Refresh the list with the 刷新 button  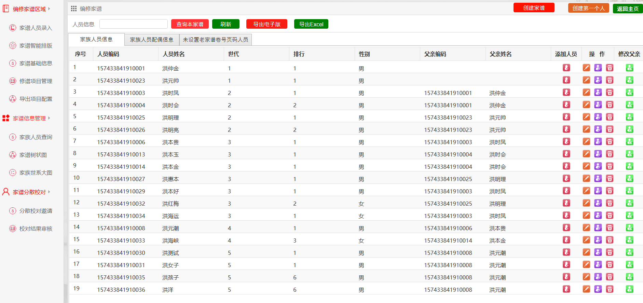click(x=226, y=24)
